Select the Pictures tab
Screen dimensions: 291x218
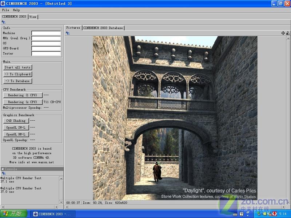tap(73, 28)
